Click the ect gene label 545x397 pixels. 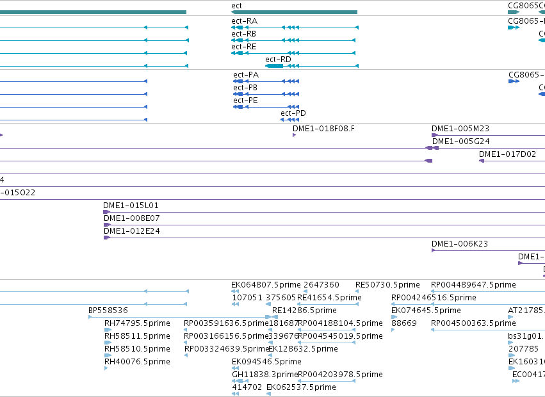(236, 6)
